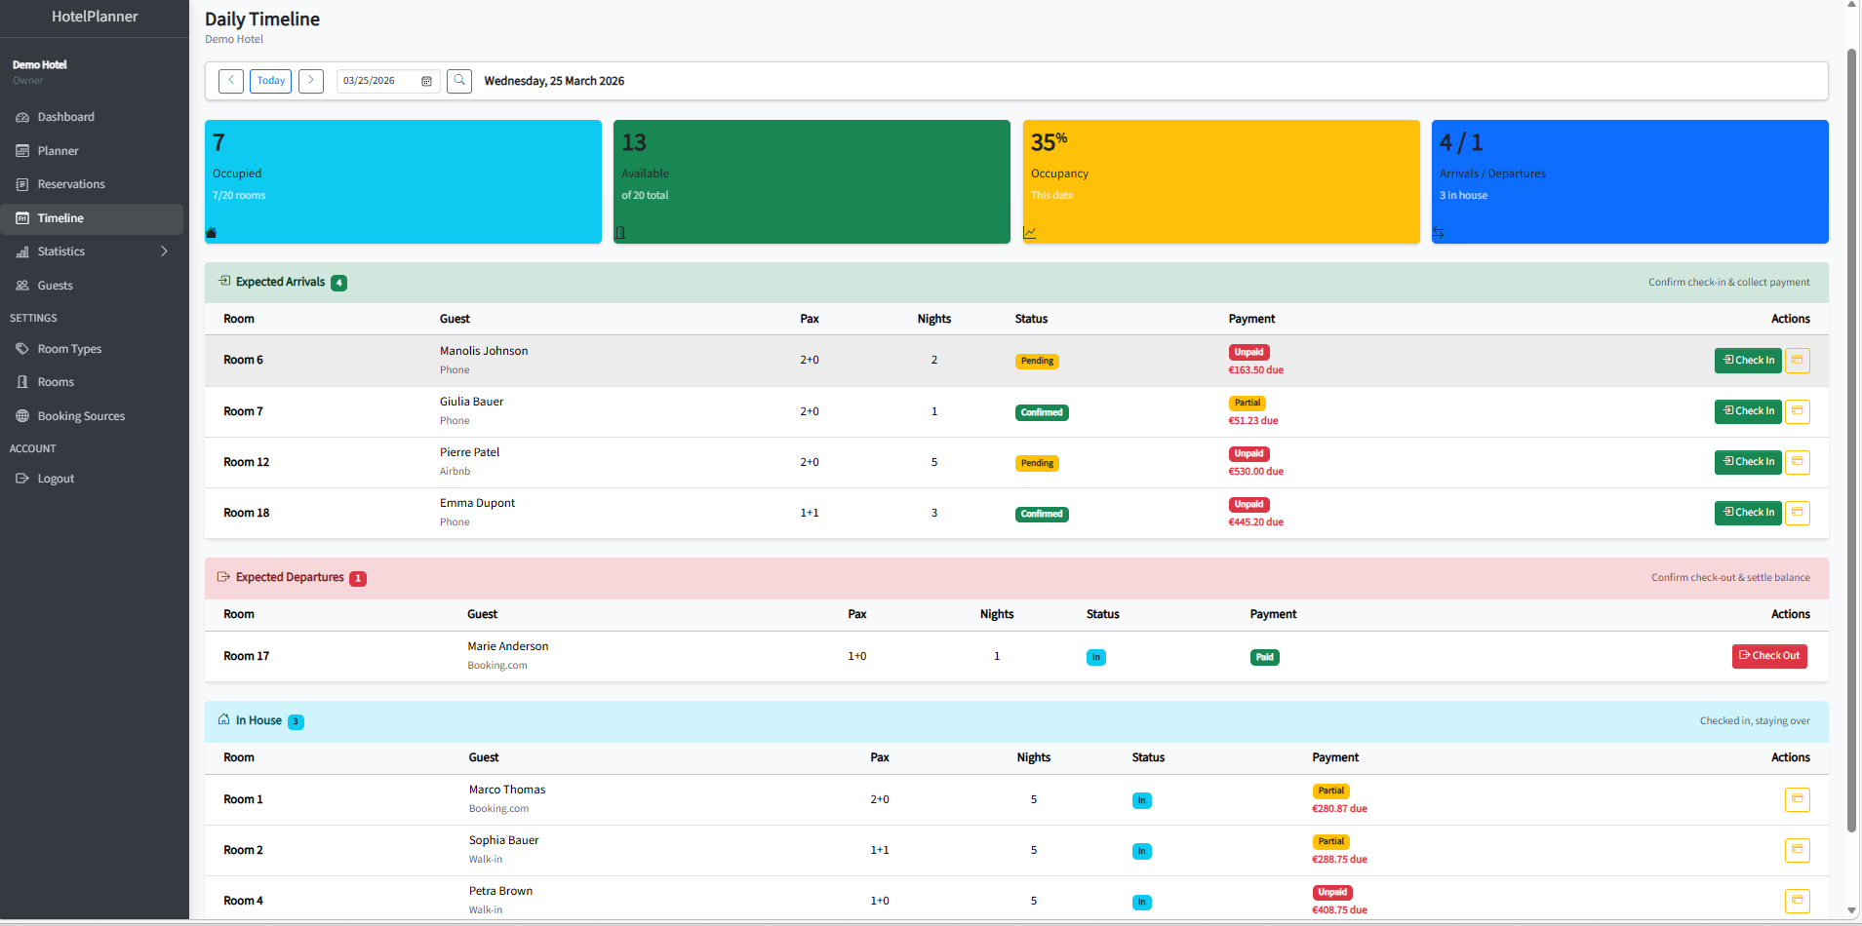
Task: Open the Dashboard sidebar item
Action: pos(92,117)
